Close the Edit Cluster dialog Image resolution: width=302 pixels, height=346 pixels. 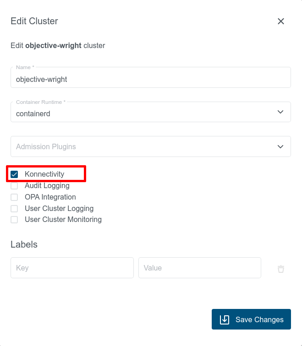pos(281,21)
